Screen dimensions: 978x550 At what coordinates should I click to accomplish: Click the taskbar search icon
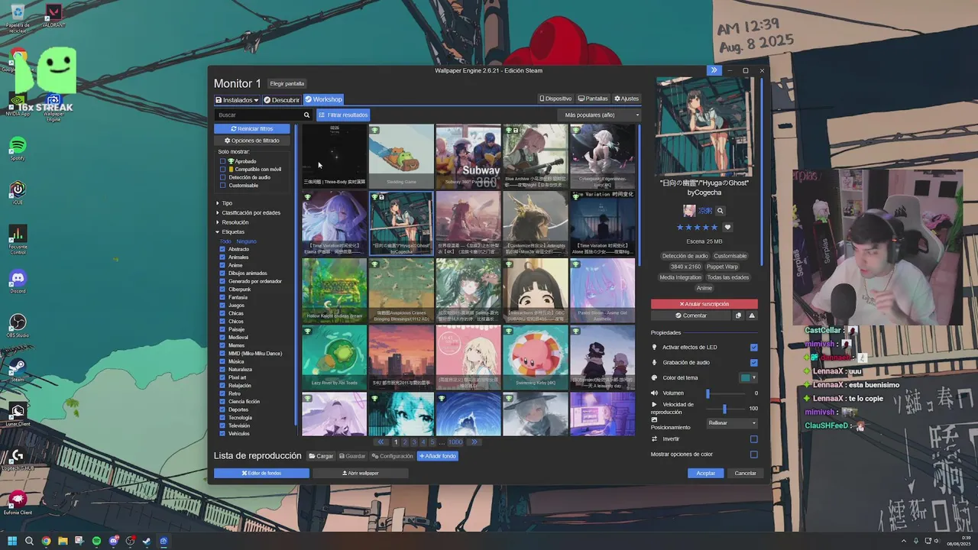pyautogui.click(x=29, y=541)
